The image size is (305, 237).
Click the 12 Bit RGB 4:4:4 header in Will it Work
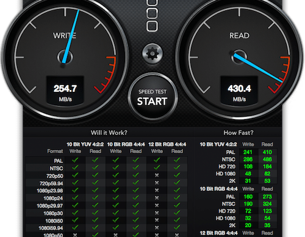(x=167, y=144)
